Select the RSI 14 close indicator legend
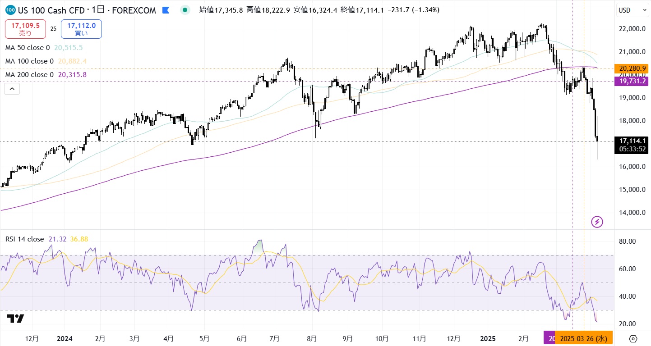Image resolution: width=651 pixels, height=346 pixels. pyautogui.click(x=24, y=239)
